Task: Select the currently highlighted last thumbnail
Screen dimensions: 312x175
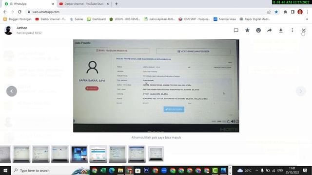Action: tap(156, 154)
